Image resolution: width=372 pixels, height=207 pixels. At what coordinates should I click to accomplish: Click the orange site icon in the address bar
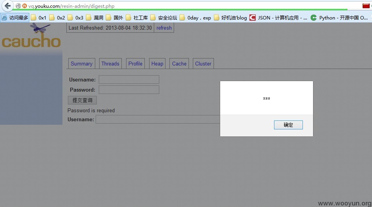pyautogui.click(x=25, y=6)
